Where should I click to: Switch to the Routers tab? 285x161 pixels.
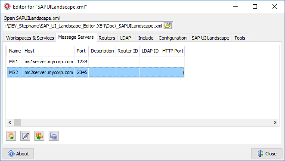pyautogui.click(x=107, y=38)
